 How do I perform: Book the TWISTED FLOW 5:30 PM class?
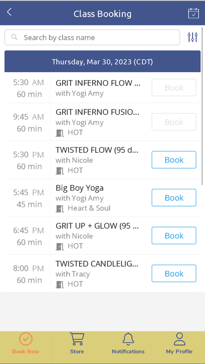[174, 160]
